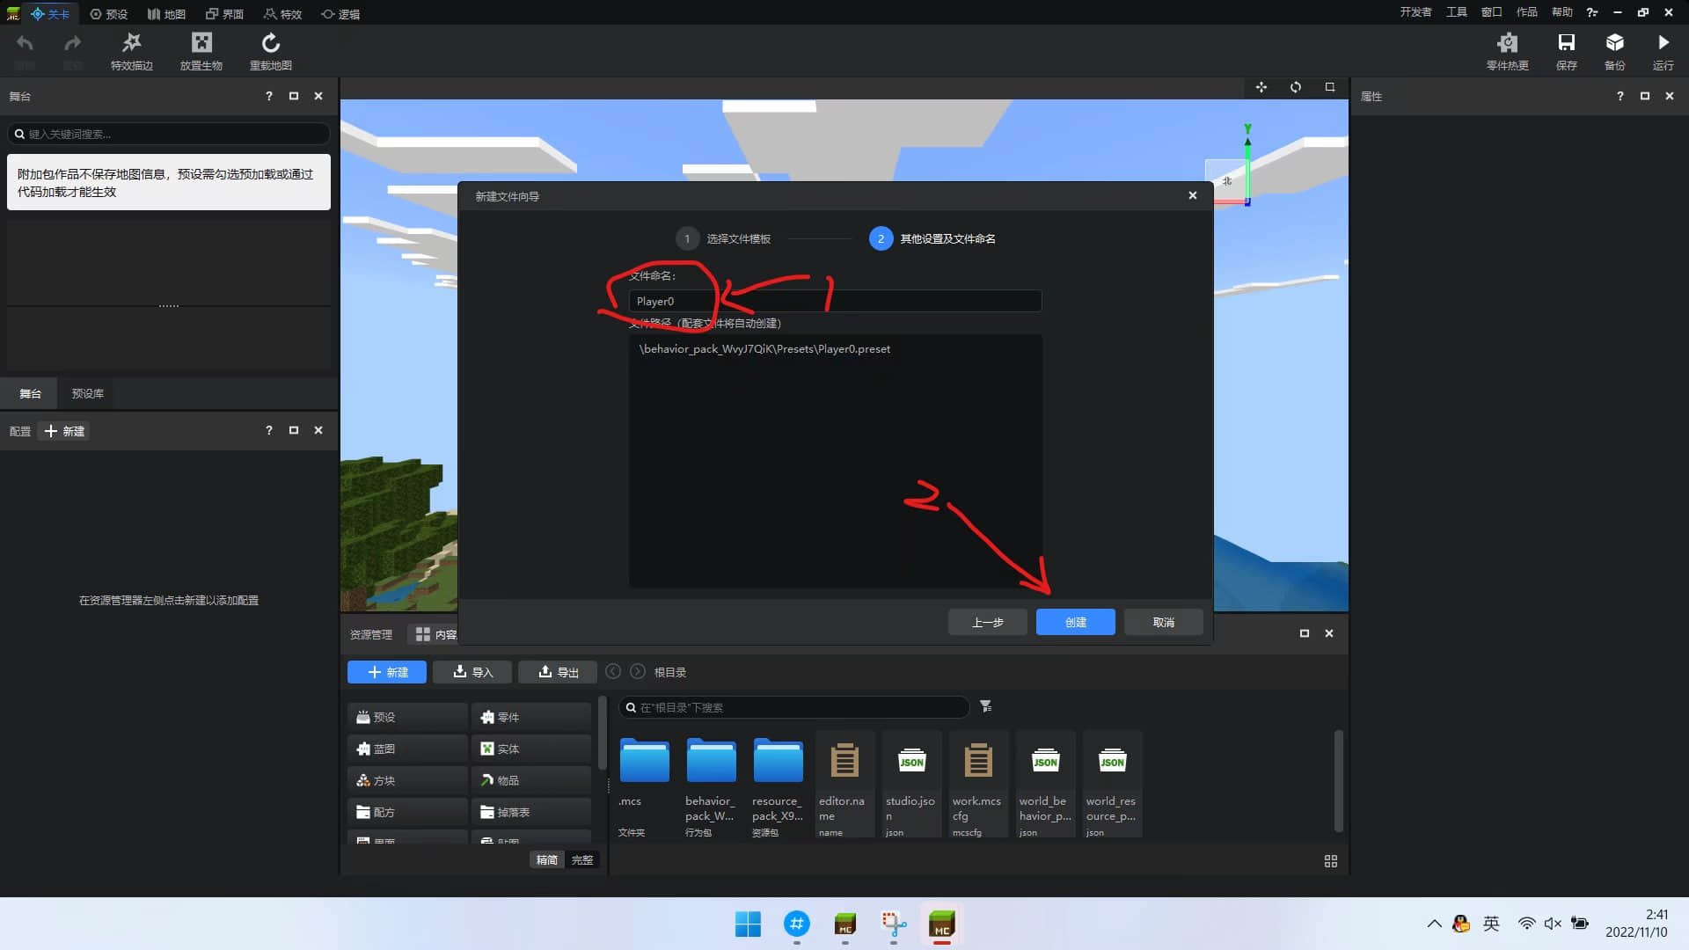Click the blue 新建 button in resource manager
The image size is (1689, 950).
click(387, 672)
